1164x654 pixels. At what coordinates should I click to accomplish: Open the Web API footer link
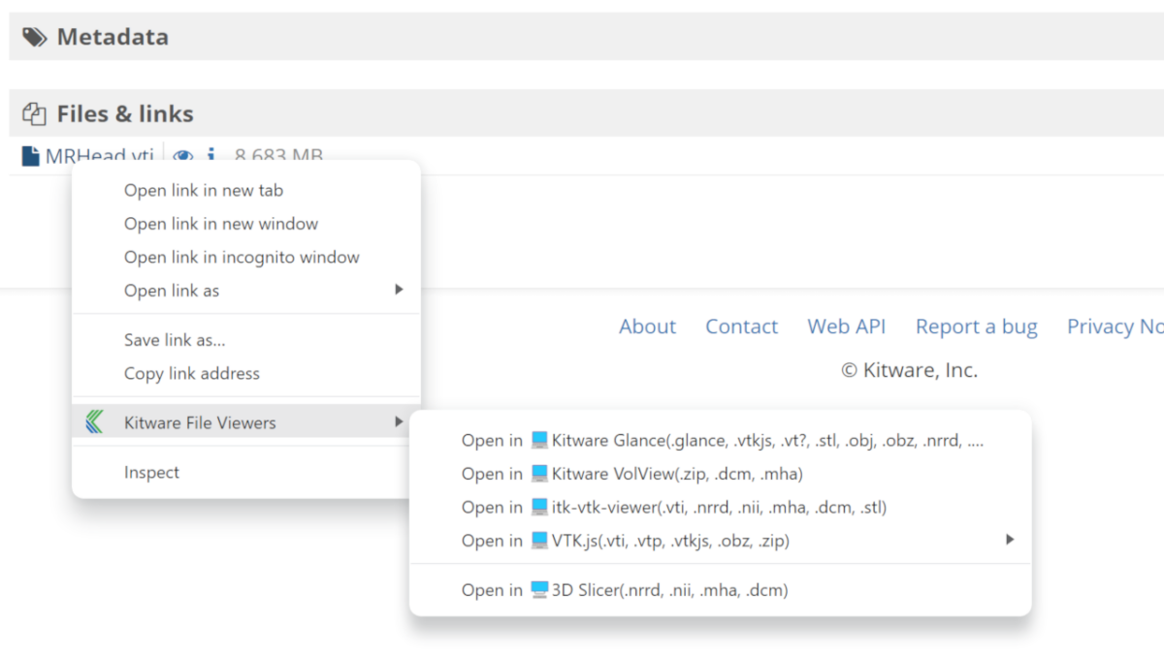coord(846,327)
